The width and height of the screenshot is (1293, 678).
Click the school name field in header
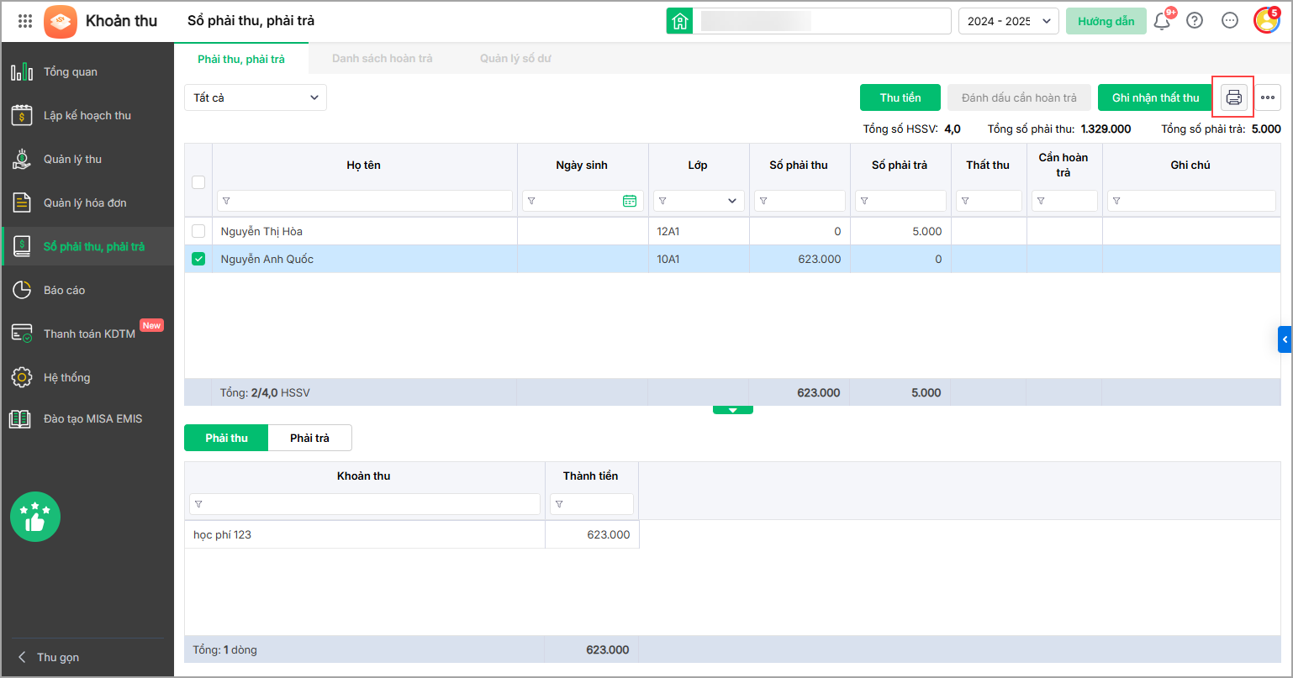click(x=821, y=21)
